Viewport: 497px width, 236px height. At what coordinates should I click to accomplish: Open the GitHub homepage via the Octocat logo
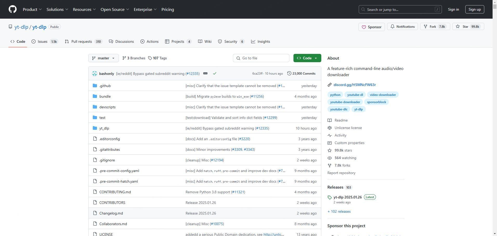(12, 9)
